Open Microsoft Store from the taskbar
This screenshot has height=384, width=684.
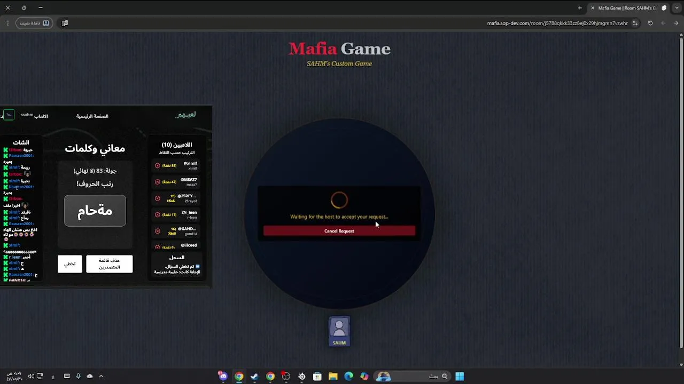[317, 377]
